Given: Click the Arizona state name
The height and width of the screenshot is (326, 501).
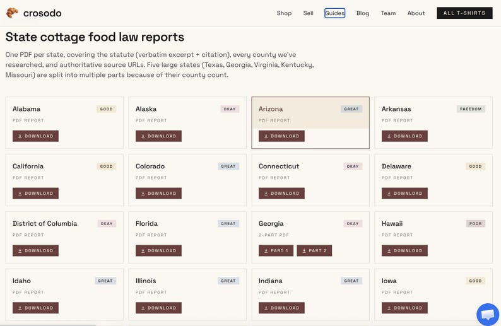Looking at the screenshot, I should click(271, 109).
